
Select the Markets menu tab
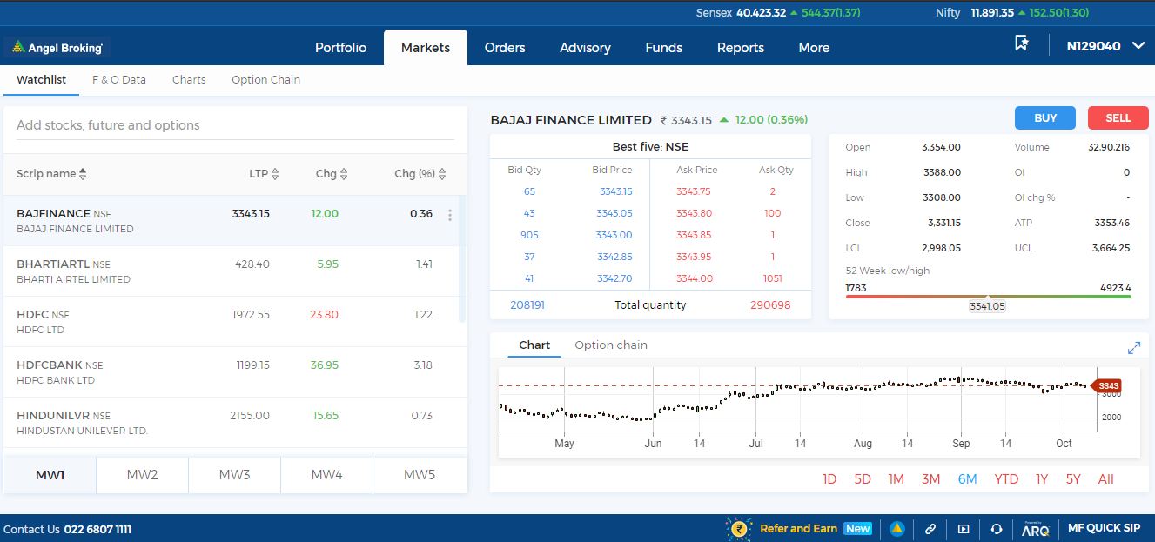pyautogui.click(x=426, y=48)
